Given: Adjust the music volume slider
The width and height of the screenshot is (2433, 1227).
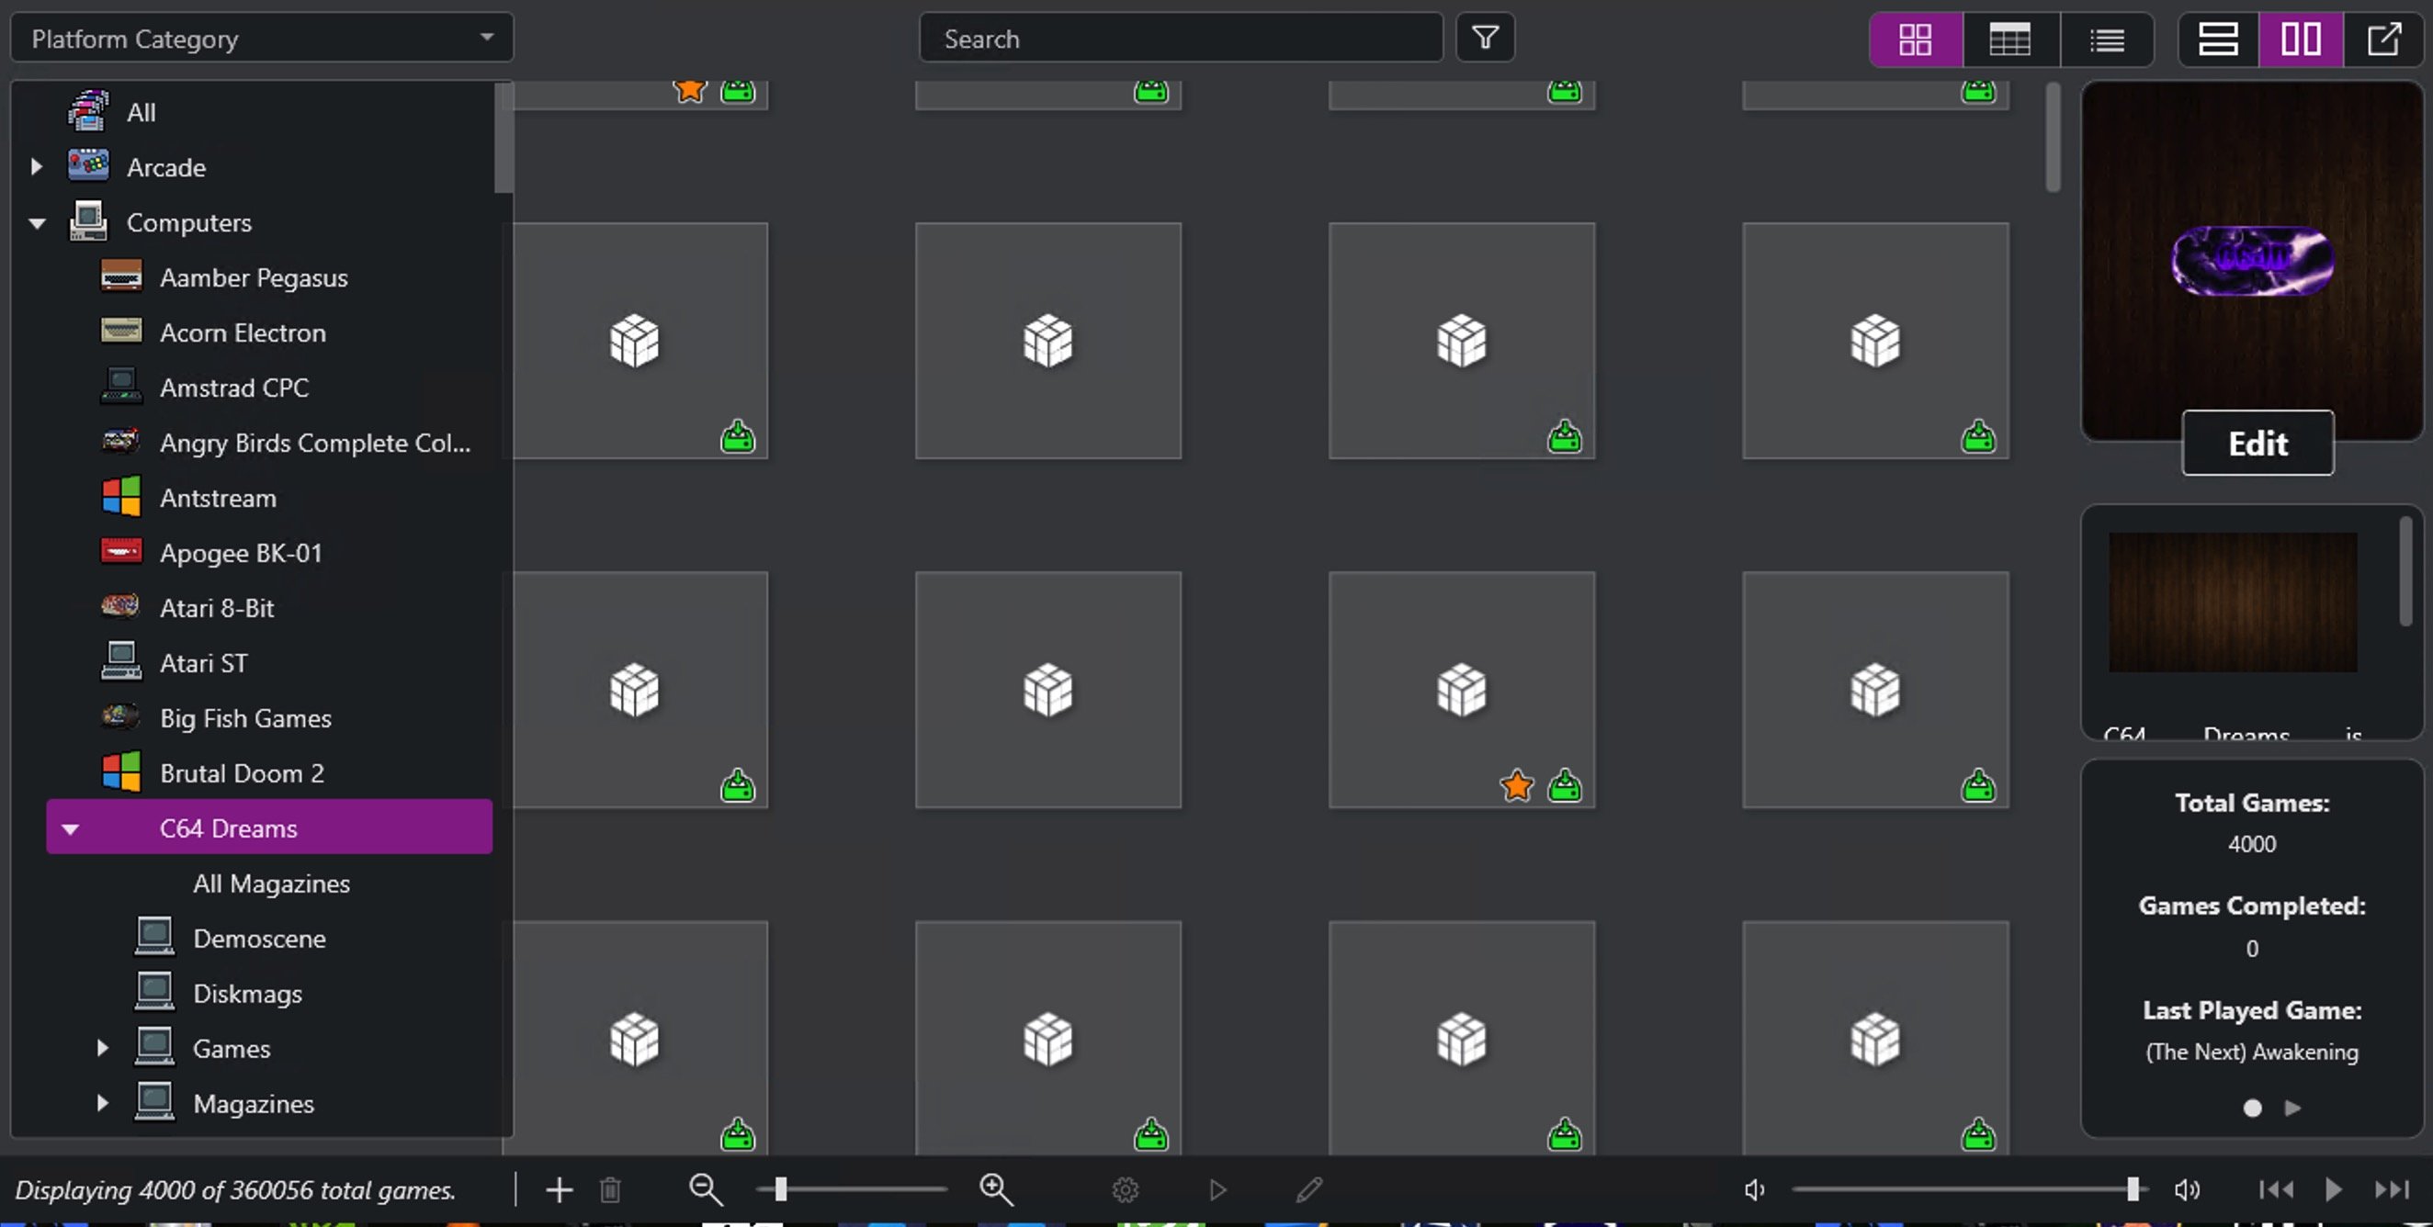Looking at the screenshot, I should (x=1970, y=1189).
